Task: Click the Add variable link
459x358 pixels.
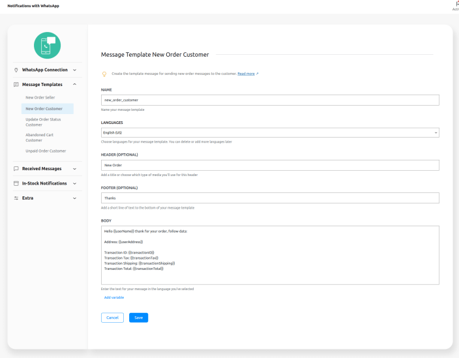Action: [114, 297]
